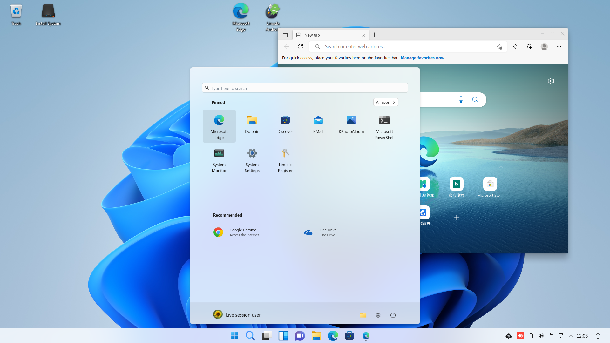Open Dolphin from pinned apps
The image size is (610, 343).
252,125
